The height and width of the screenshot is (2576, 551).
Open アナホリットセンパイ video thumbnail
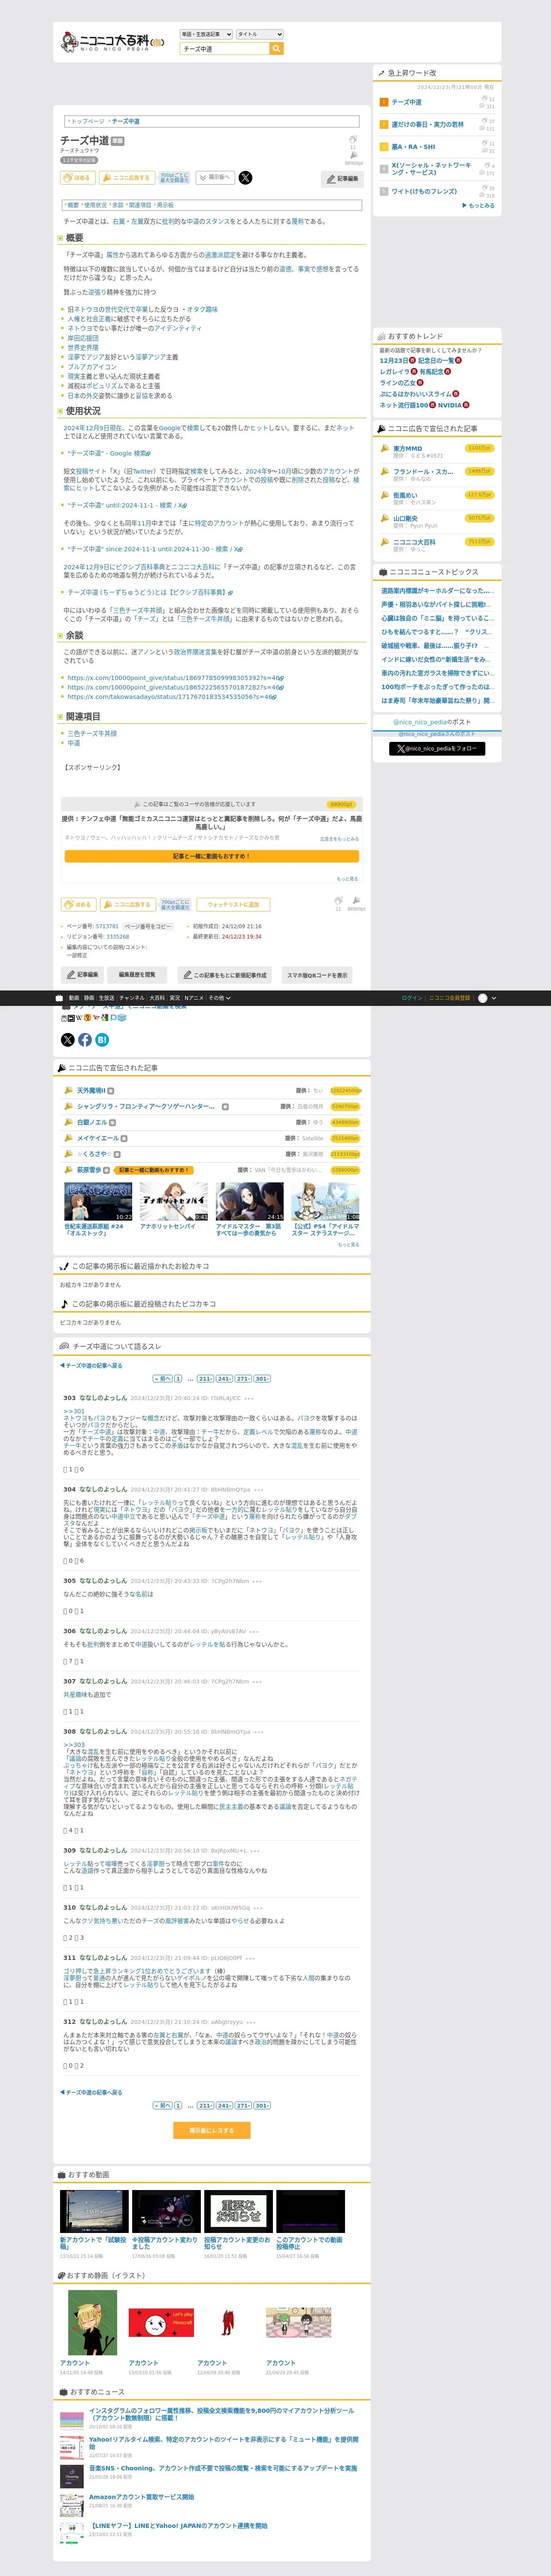174,1202
